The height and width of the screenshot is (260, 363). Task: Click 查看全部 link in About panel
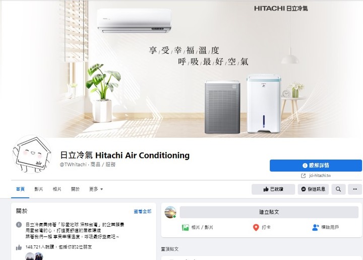[143, 212]
